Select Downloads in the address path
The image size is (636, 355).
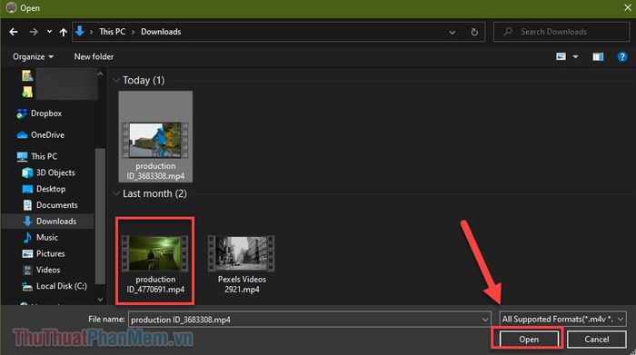click(161, 32)
